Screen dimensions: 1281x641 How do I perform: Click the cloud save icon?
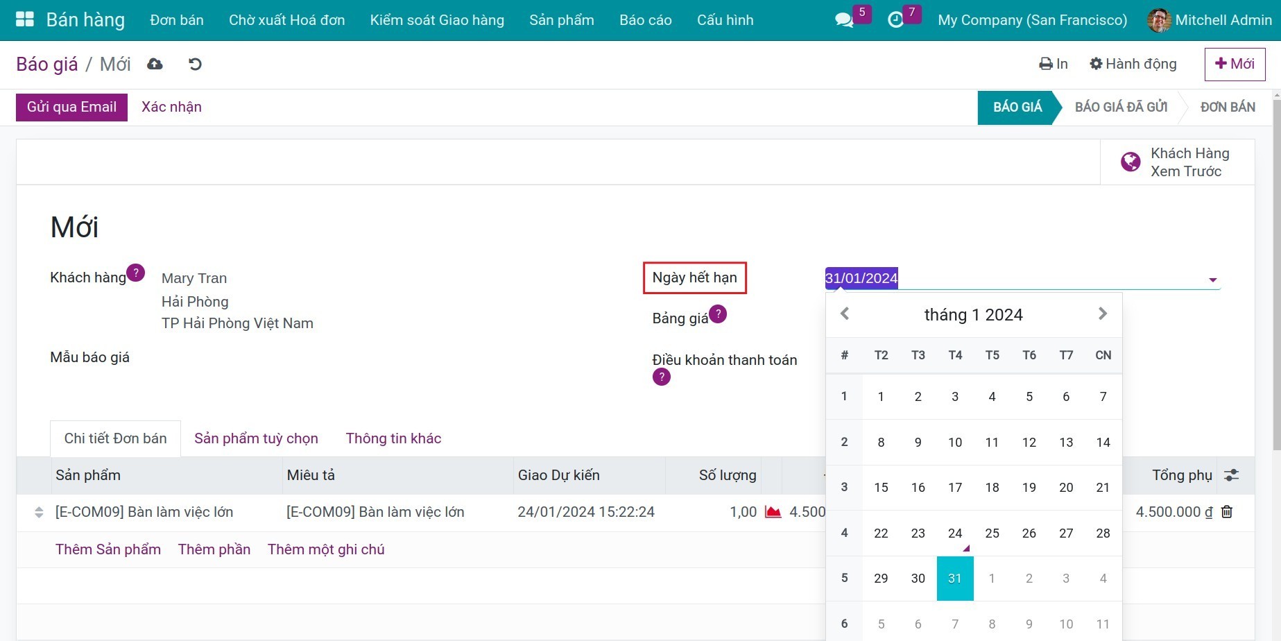point(155,64)
